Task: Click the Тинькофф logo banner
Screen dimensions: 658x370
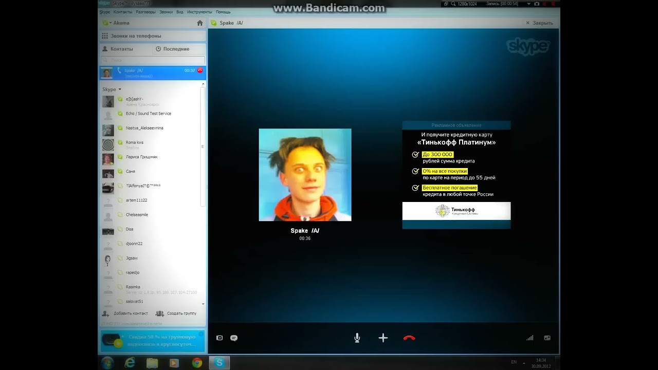Action: coord(456,211)
